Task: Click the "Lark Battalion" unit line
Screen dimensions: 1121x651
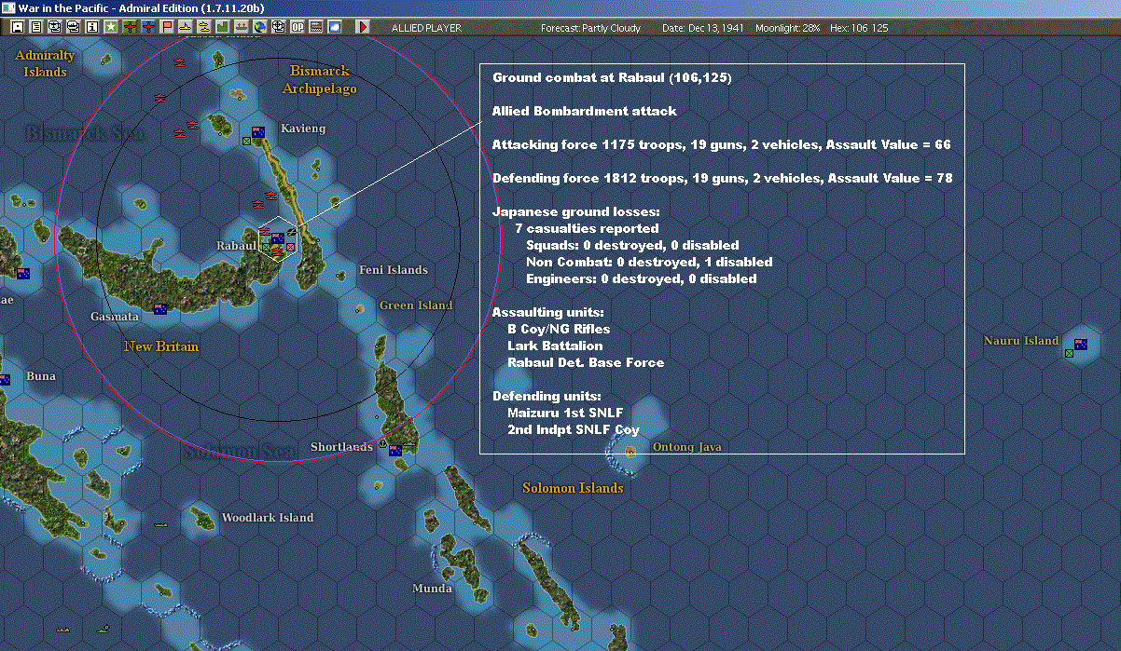Action: [x=555, y=346]
